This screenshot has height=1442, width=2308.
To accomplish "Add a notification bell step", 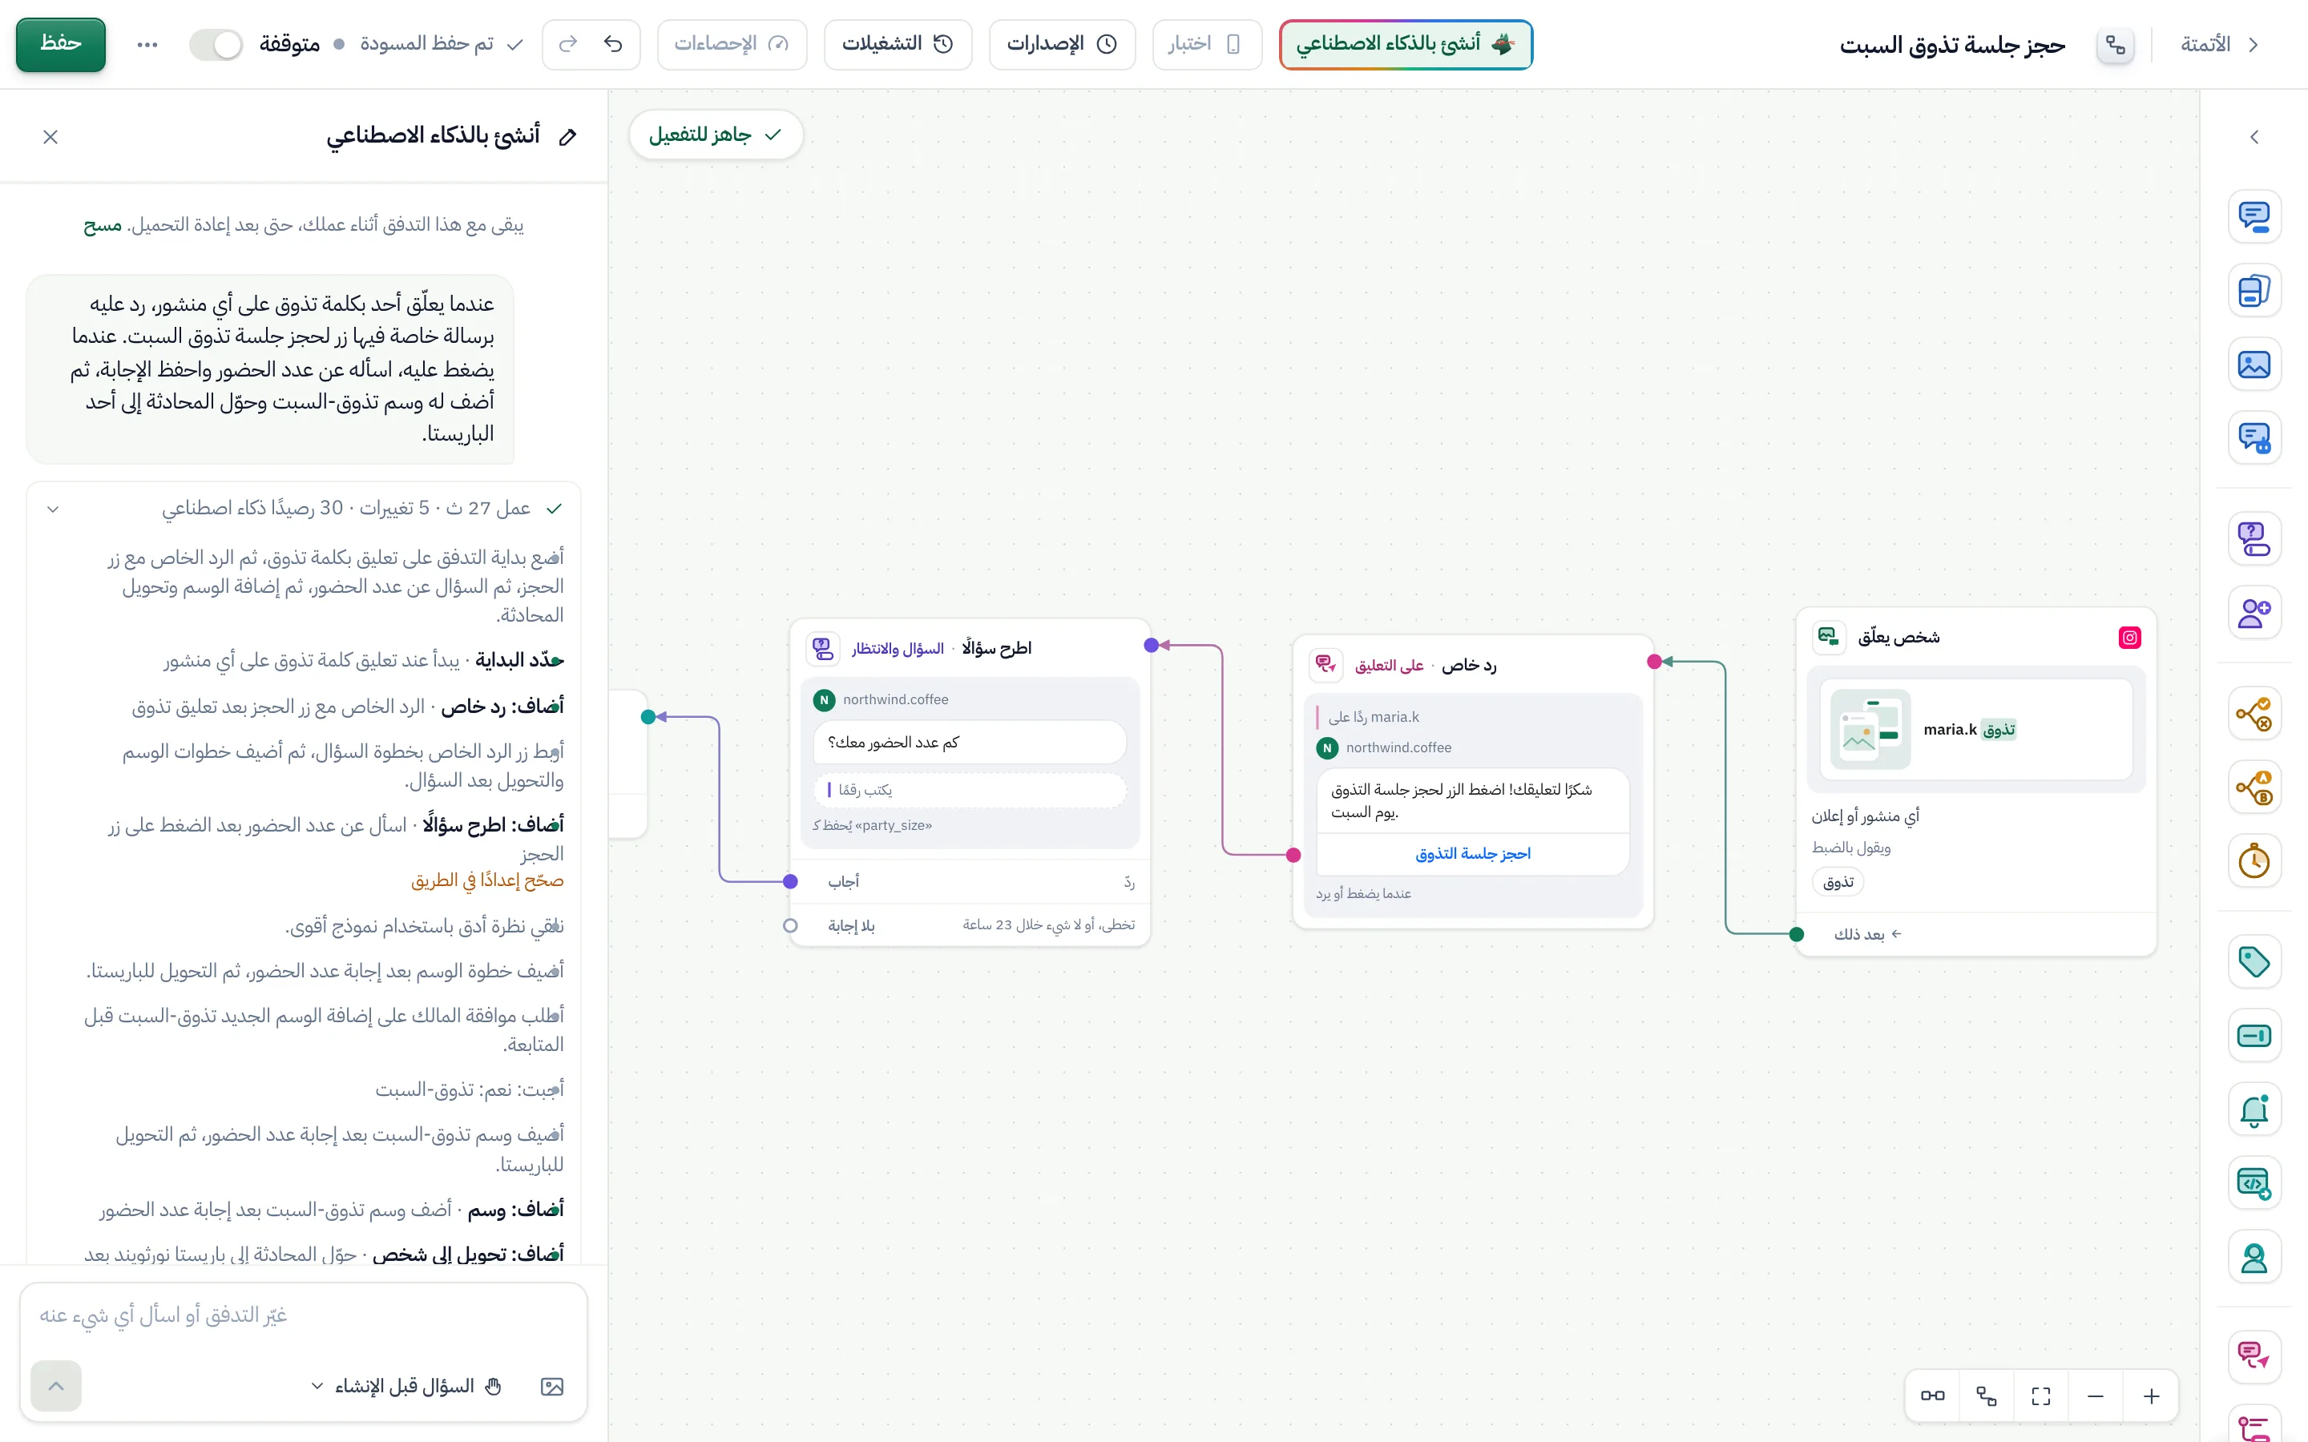I will 2254,1110.
